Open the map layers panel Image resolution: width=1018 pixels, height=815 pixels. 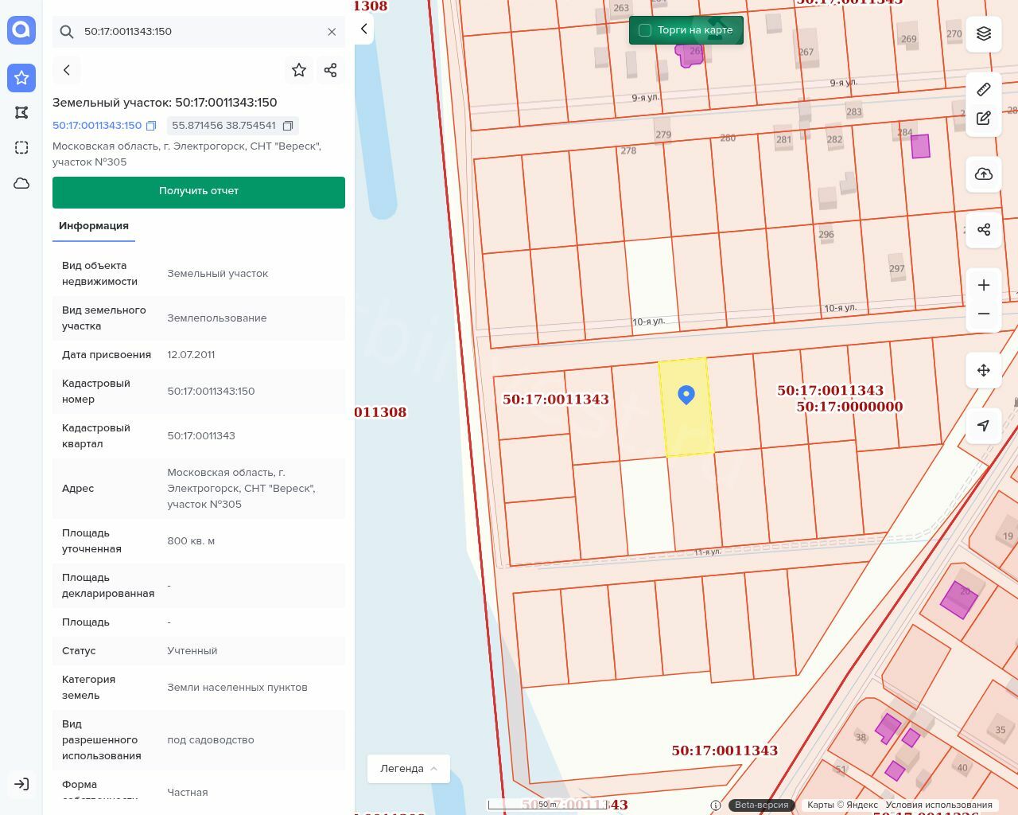pyautogui.click(x=984, y=33)
